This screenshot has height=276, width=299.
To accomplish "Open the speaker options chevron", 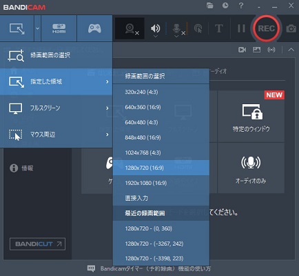I will (x=156, y=37).
